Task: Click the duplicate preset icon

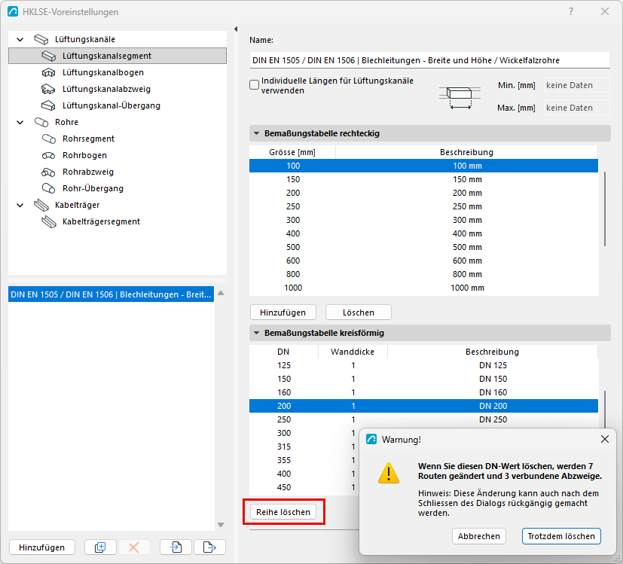Action: [x=100, y=547]
